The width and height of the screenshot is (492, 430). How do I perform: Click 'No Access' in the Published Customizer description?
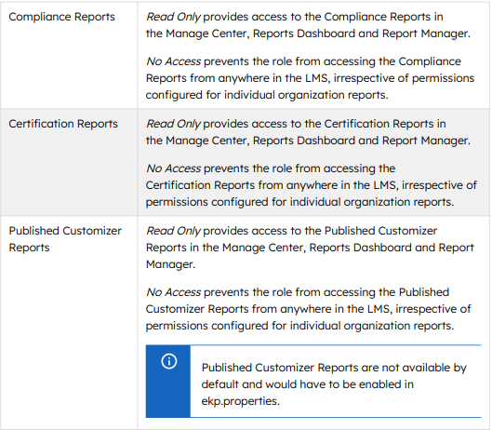(174, 292)
